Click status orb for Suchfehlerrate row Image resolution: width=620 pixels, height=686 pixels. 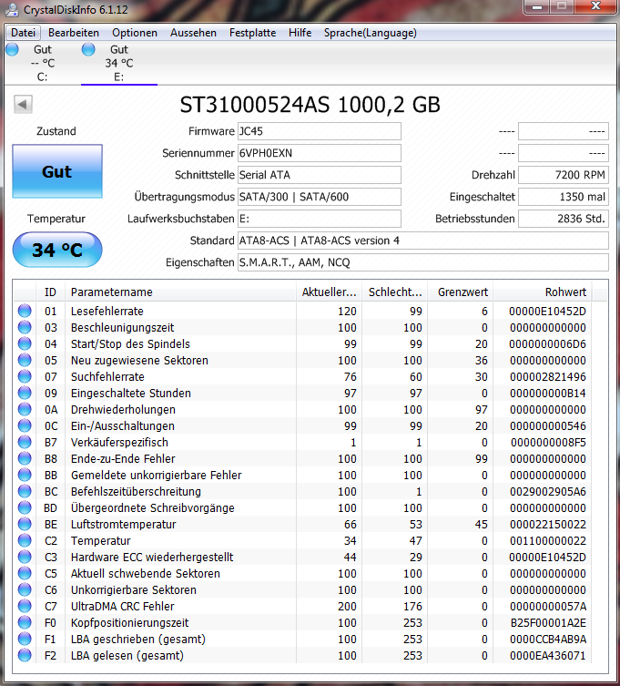pyautogui.click(x=25, y=376)
